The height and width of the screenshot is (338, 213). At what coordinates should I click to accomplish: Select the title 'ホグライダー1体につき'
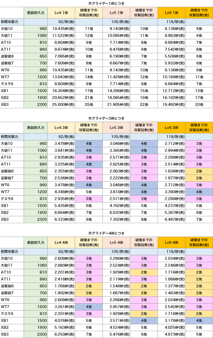[x=106, y=3]
